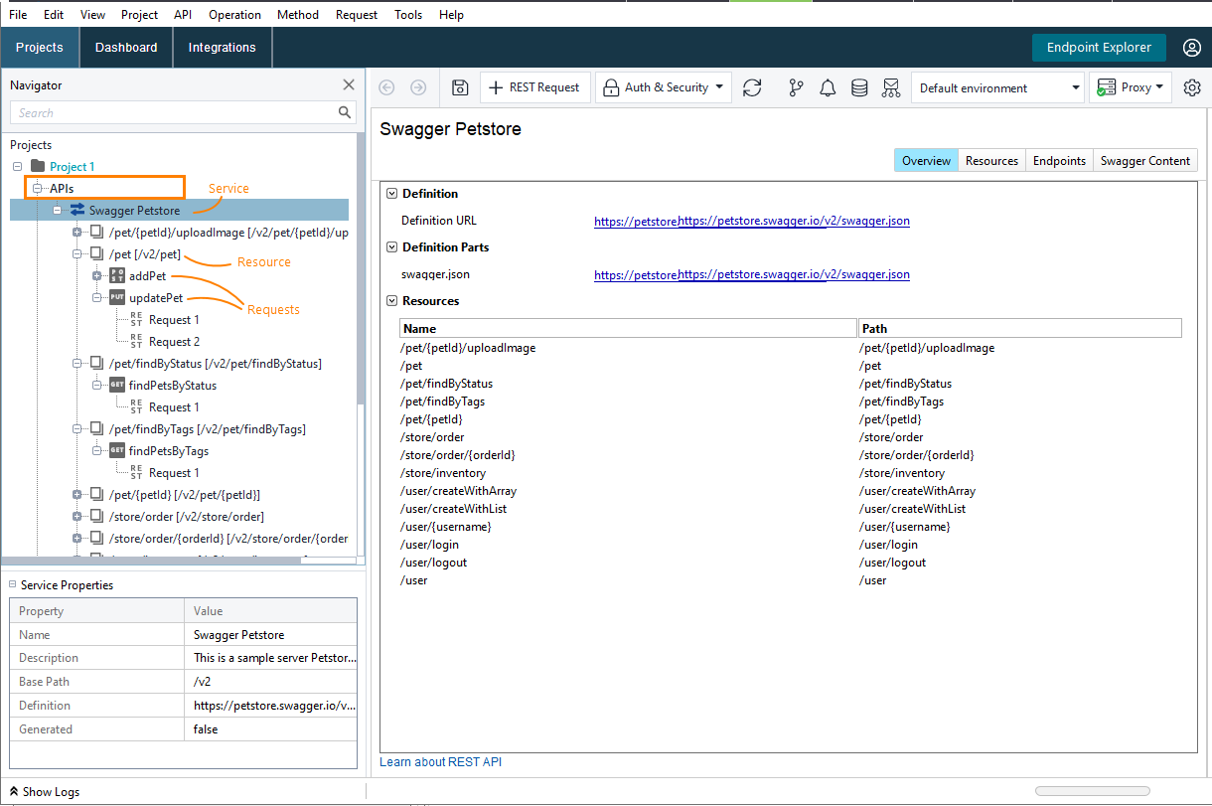
Task: Close the Navigator panel with the X
Action: [x=349, y=85]
